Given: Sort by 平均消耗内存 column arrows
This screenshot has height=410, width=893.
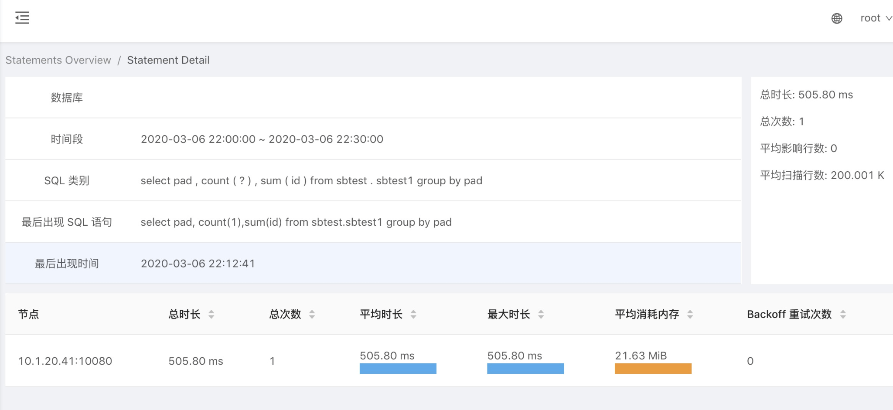Looking at the screenshot, I should click(690, 314).
